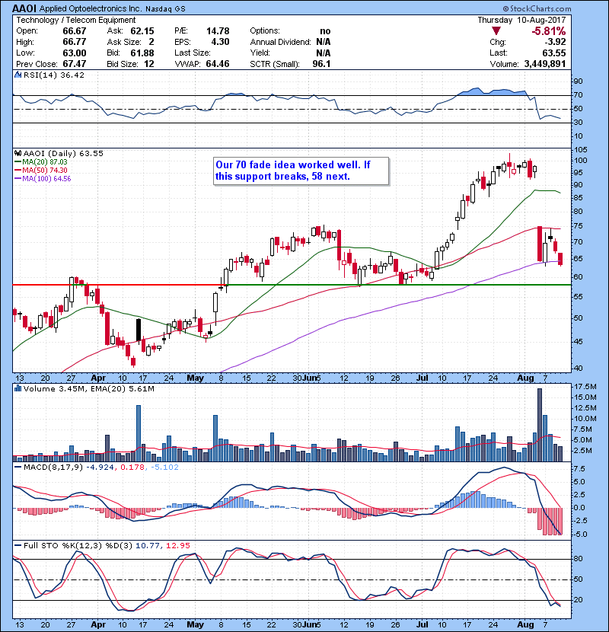The image size is (609, 632).
Task: Click the Thursday 10-Aug-2017 date
Action: (x=521, y=20)
